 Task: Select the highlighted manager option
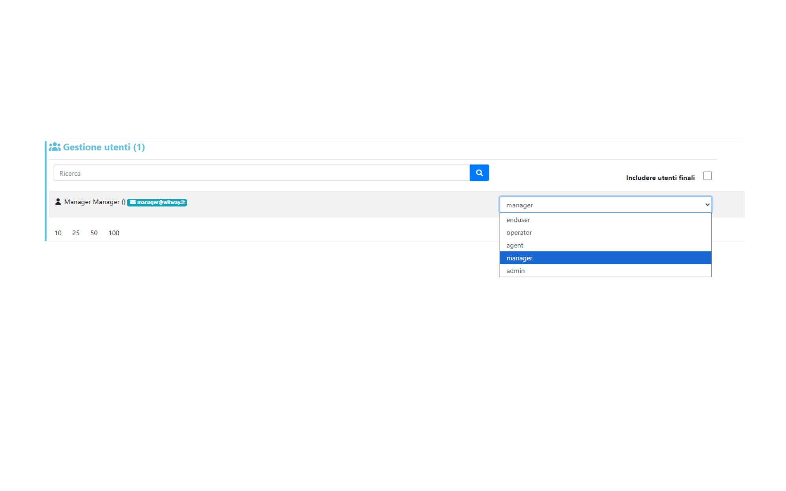(519, 258)
